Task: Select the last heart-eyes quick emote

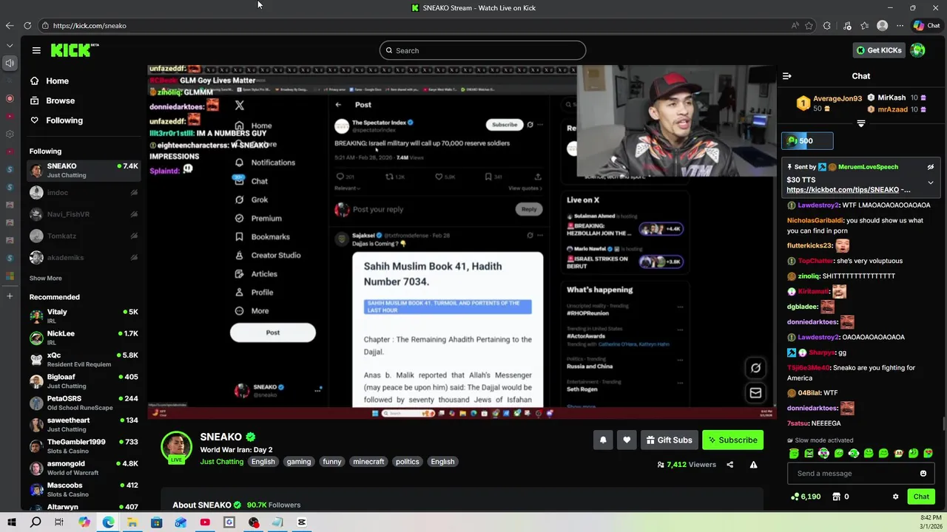Action: (x=929, y=454)
